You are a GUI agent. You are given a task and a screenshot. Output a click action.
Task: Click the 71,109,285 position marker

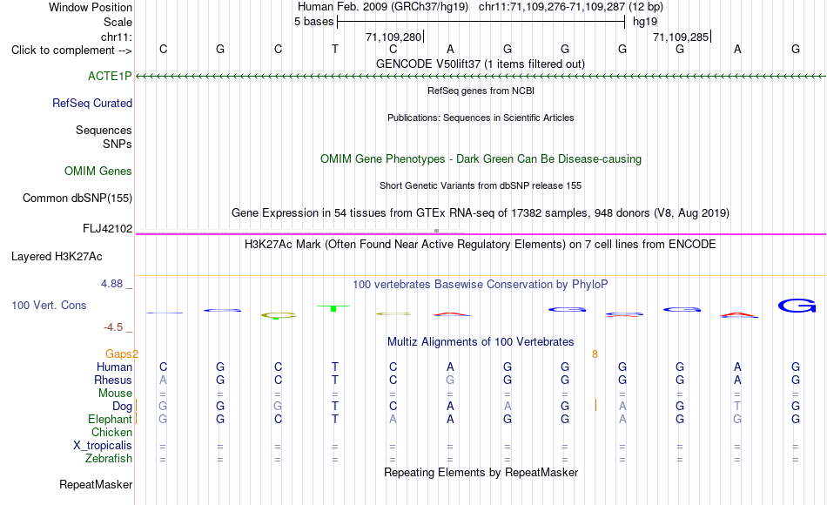pyautogui.click(x=682, y=37)
